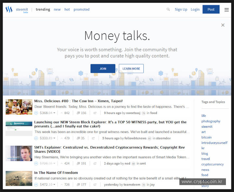Select the cryptocurrency tag
The height and width of the screenshot is (192, 234).
click(212, 164)
